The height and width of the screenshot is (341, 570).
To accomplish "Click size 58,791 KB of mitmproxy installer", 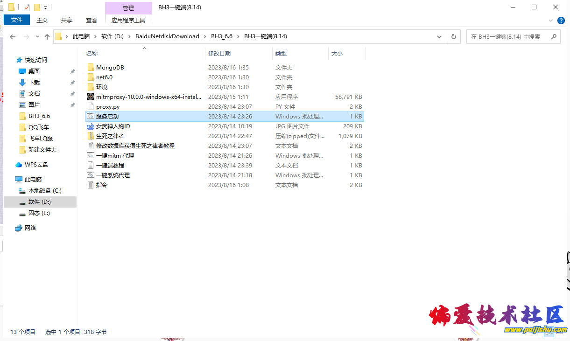I will click(349, 97).
